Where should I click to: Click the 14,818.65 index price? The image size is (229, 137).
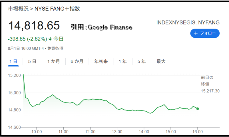[x=34, y=26]
